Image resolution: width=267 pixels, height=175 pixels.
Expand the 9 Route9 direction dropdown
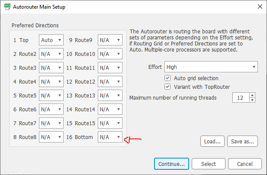click(x=110, y=40)
